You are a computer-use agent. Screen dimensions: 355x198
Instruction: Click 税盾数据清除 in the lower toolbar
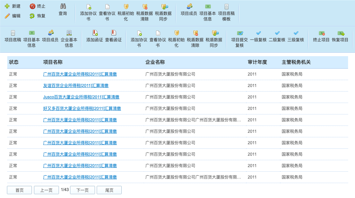click(x=195, y=39)
